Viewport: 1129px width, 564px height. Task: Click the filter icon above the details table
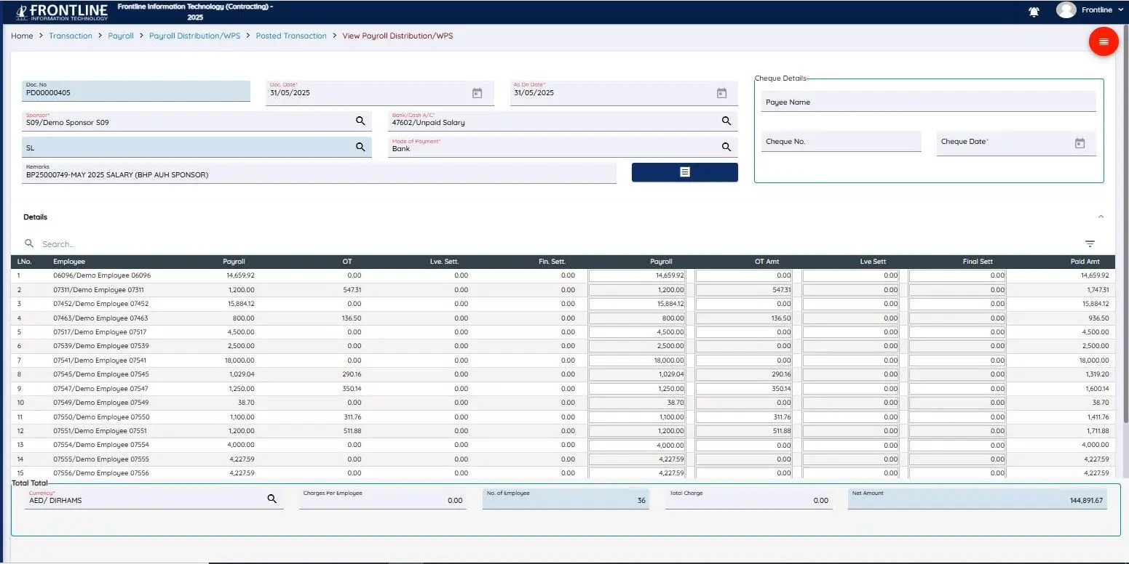1090,243
